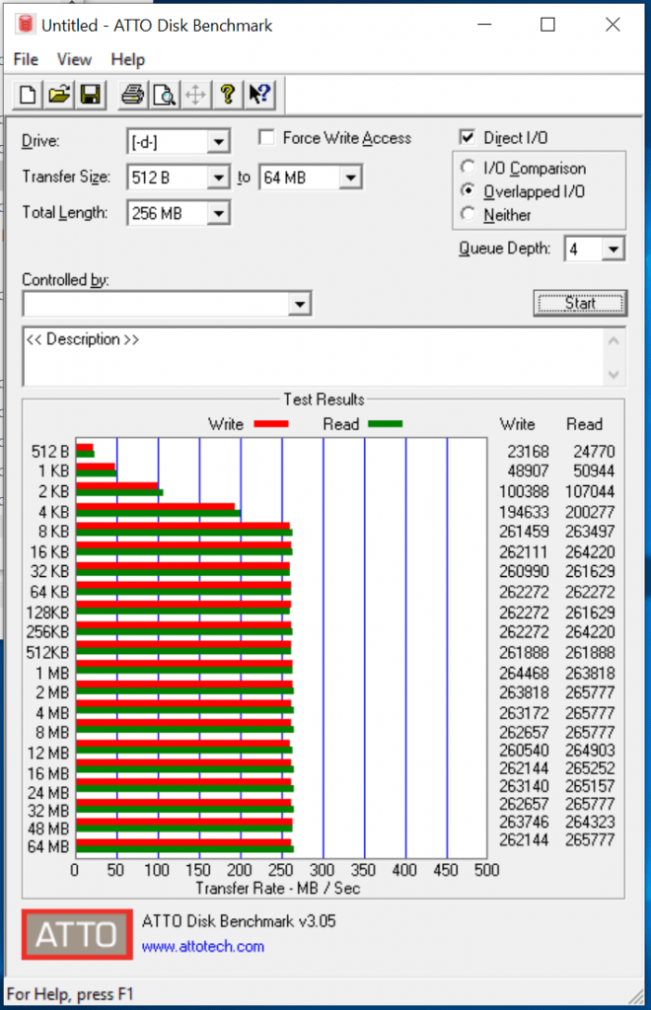Click the yellow question mark About icon
The image size is (651, 1010).
click(x=227, y=95)
